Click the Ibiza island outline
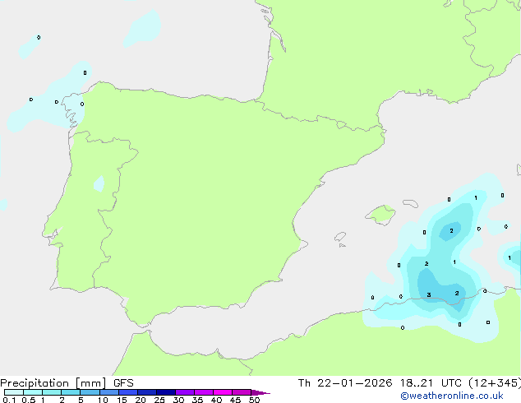Screen dimensions: 521x403 point(340,237)
